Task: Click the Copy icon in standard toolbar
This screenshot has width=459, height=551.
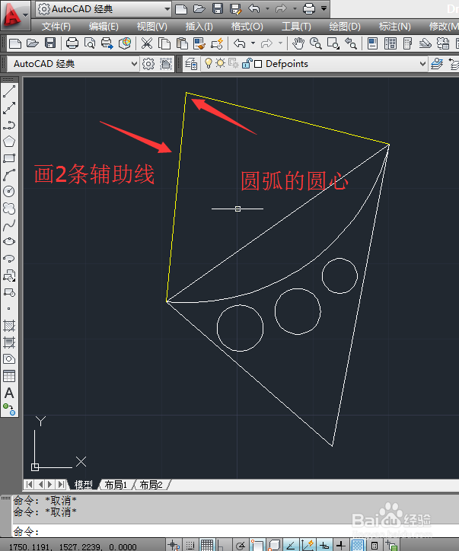Action: coord(164,43)
